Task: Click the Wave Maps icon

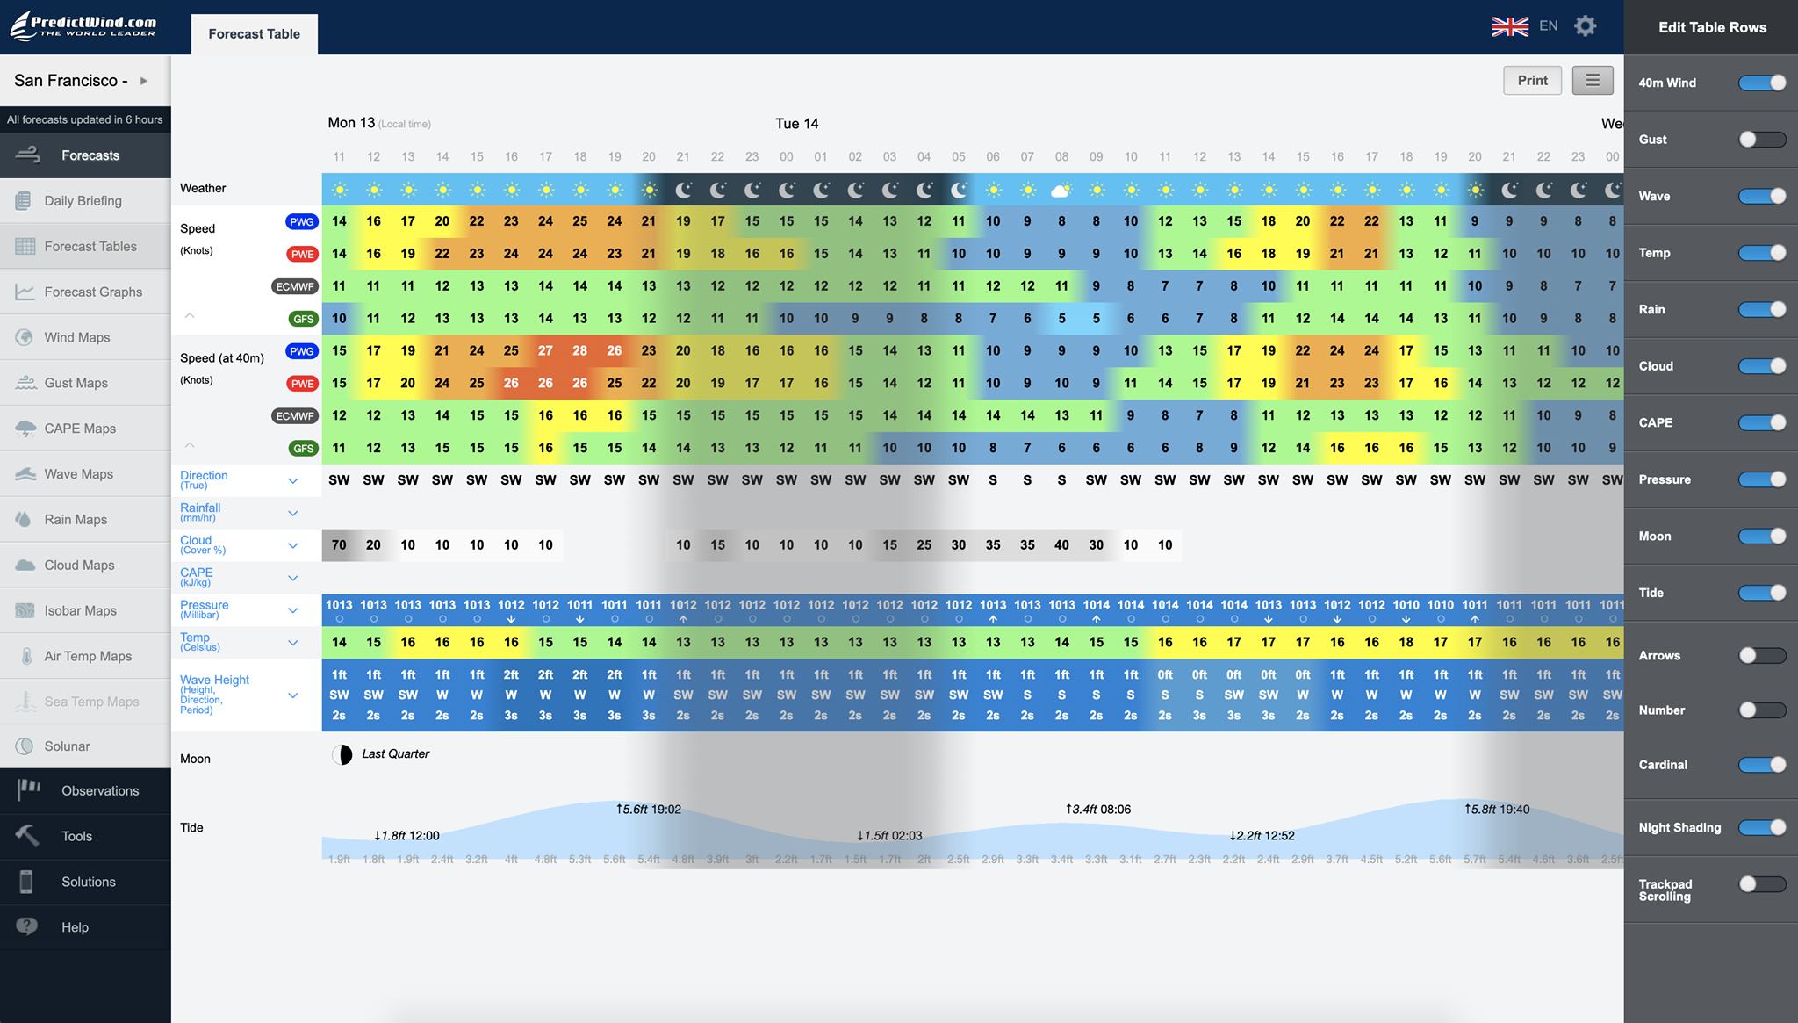Action: click(x=25, y=474)
